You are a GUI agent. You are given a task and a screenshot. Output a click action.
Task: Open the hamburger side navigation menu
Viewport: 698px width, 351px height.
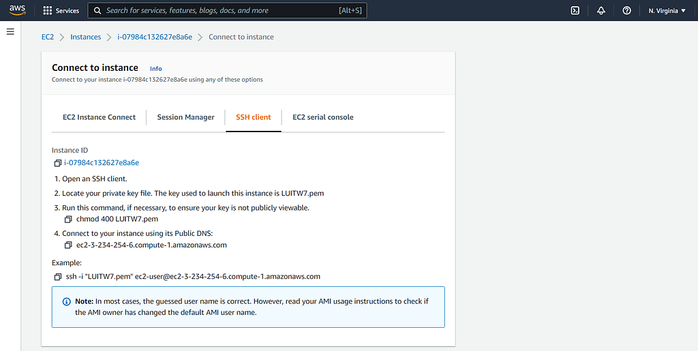tap(10, 31)
